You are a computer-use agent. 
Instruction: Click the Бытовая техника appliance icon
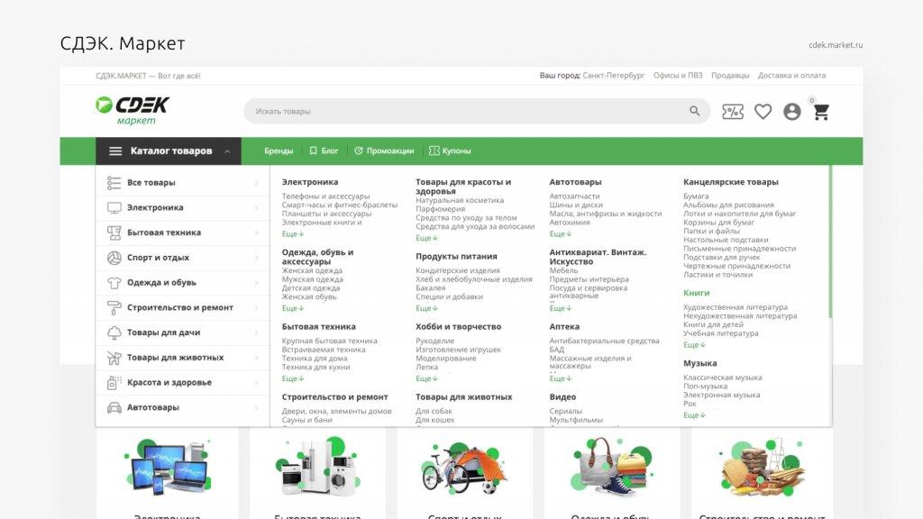tap(114, 233)
